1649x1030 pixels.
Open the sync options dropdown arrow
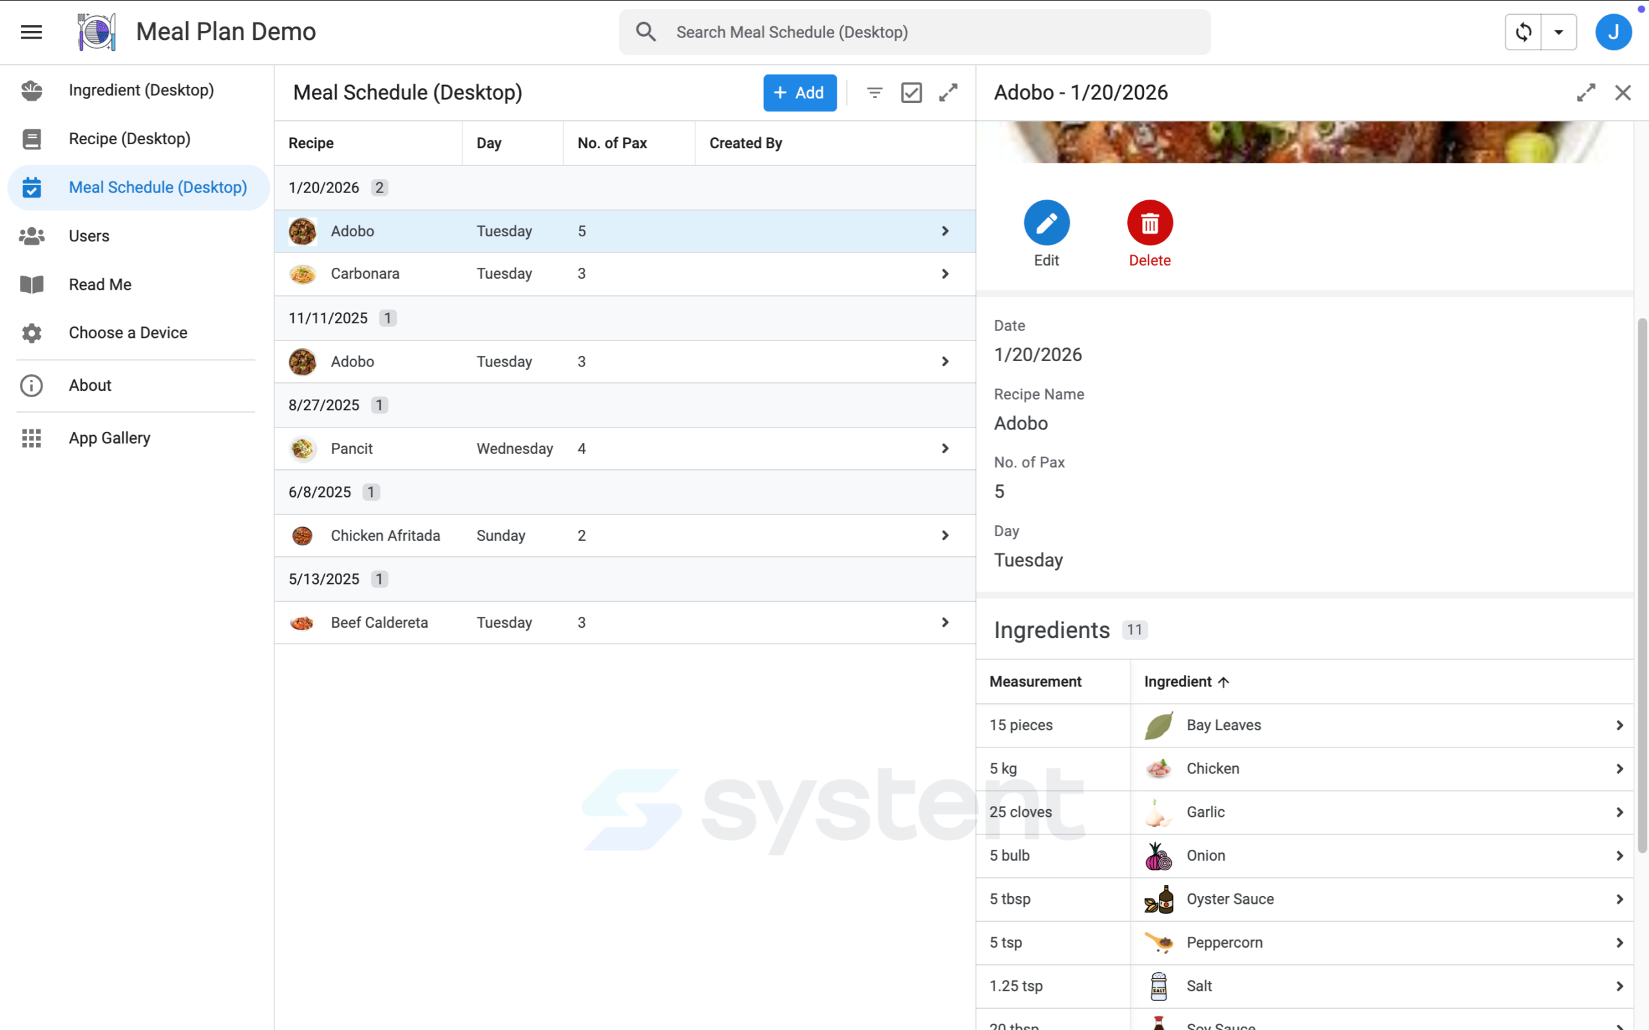[1559, 32]
